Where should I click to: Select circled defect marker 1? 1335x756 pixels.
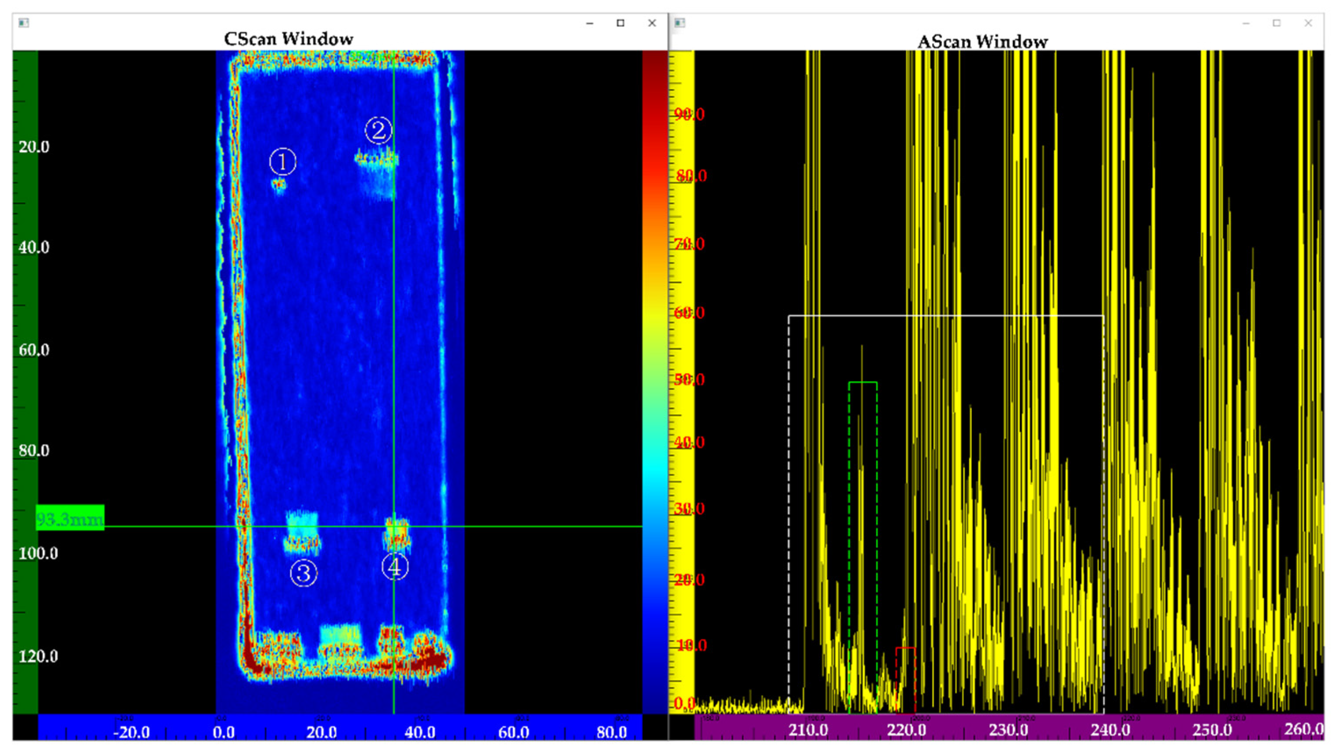pyautogui.click(x=282, y=161)
